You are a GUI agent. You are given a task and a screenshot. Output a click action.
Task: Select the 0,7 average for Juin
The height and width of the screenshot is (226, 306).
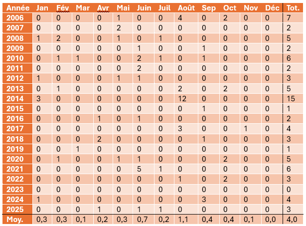[144, 220]
